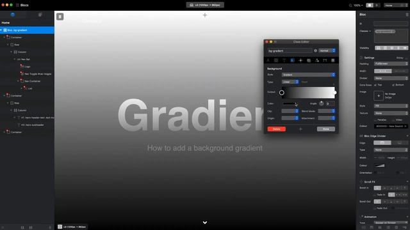410x230 pixels.
Task: Open the pages tab in left sidebar
Action: 40,15
